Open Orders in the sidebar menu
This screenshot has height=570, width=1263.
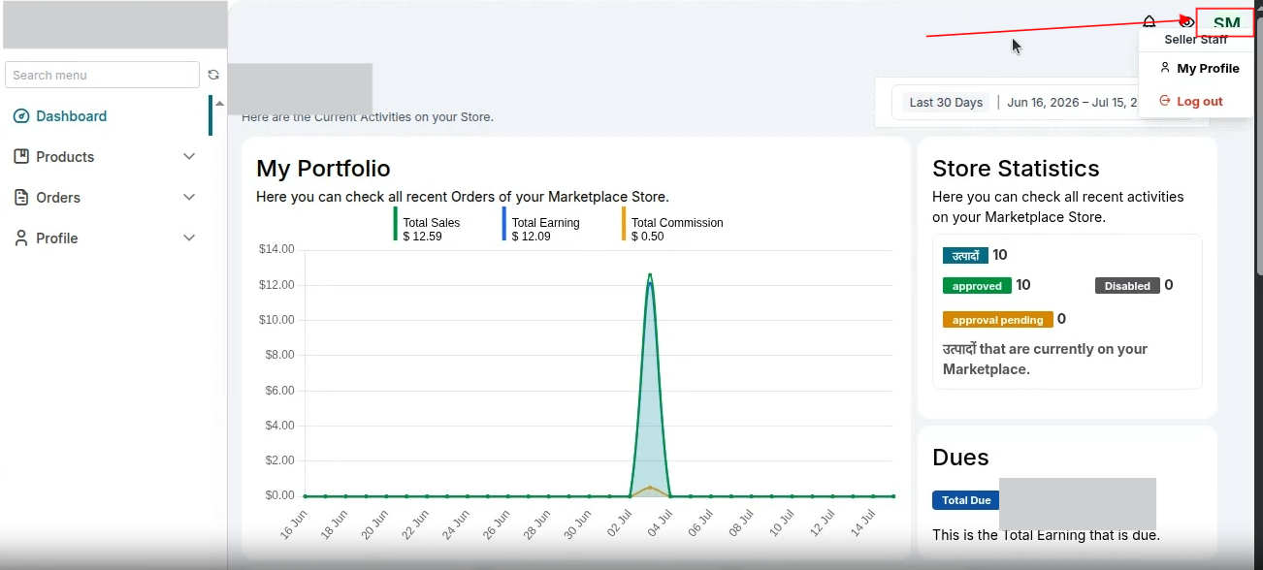click(x=58, y=198)
